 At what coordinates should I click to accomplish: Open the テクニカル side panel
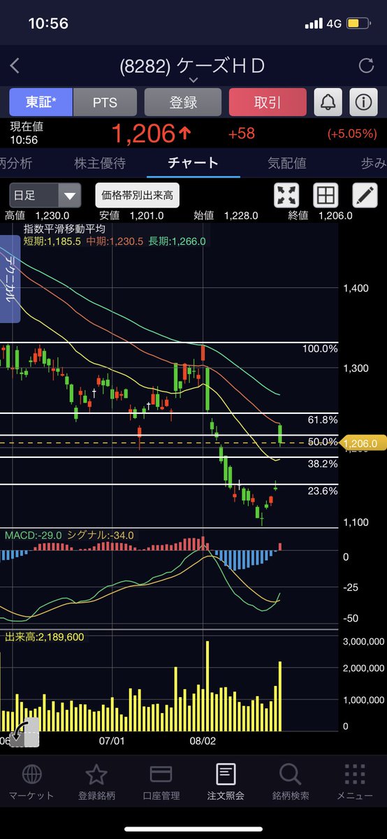[10, 279]
